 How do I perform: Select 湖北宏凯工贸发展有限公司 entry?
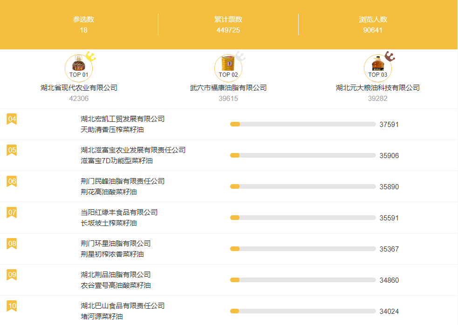pyautogui.click(x=123, y=119)
